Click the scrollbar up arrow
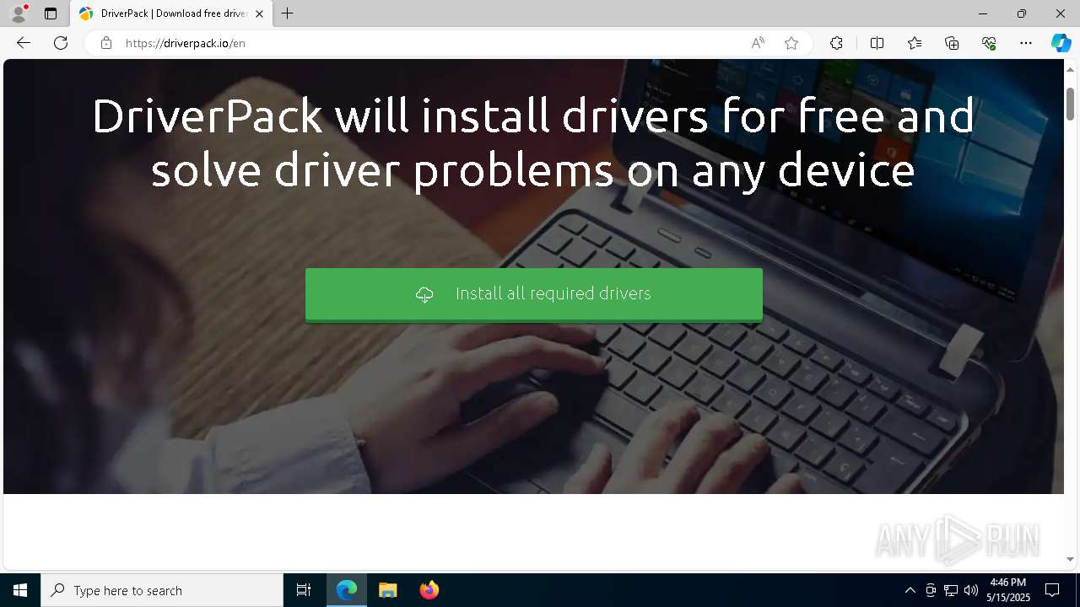Viewport: 1080px width, 607px height. coord(1070,69)
